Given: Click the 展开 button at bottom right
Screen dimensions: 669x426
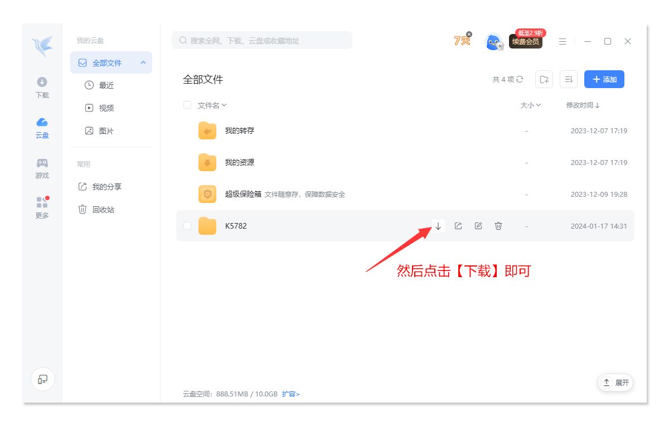Looking at the screenshot, I should coord(615,383).
